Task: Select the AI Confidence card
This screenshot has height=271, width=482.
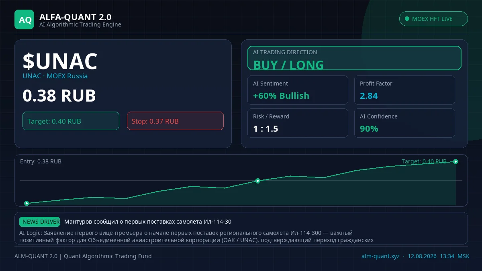Action: click(x=404, y=123)
